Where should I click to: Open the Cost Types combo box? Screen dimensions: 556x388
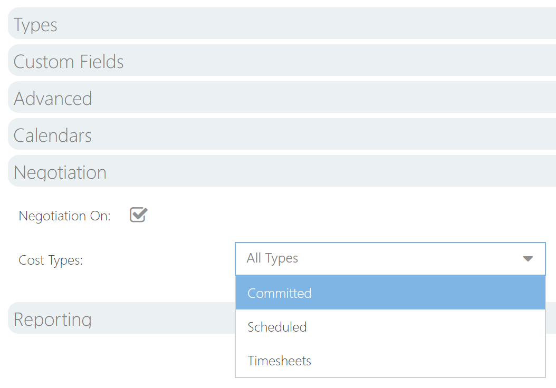tap(390, 259)
